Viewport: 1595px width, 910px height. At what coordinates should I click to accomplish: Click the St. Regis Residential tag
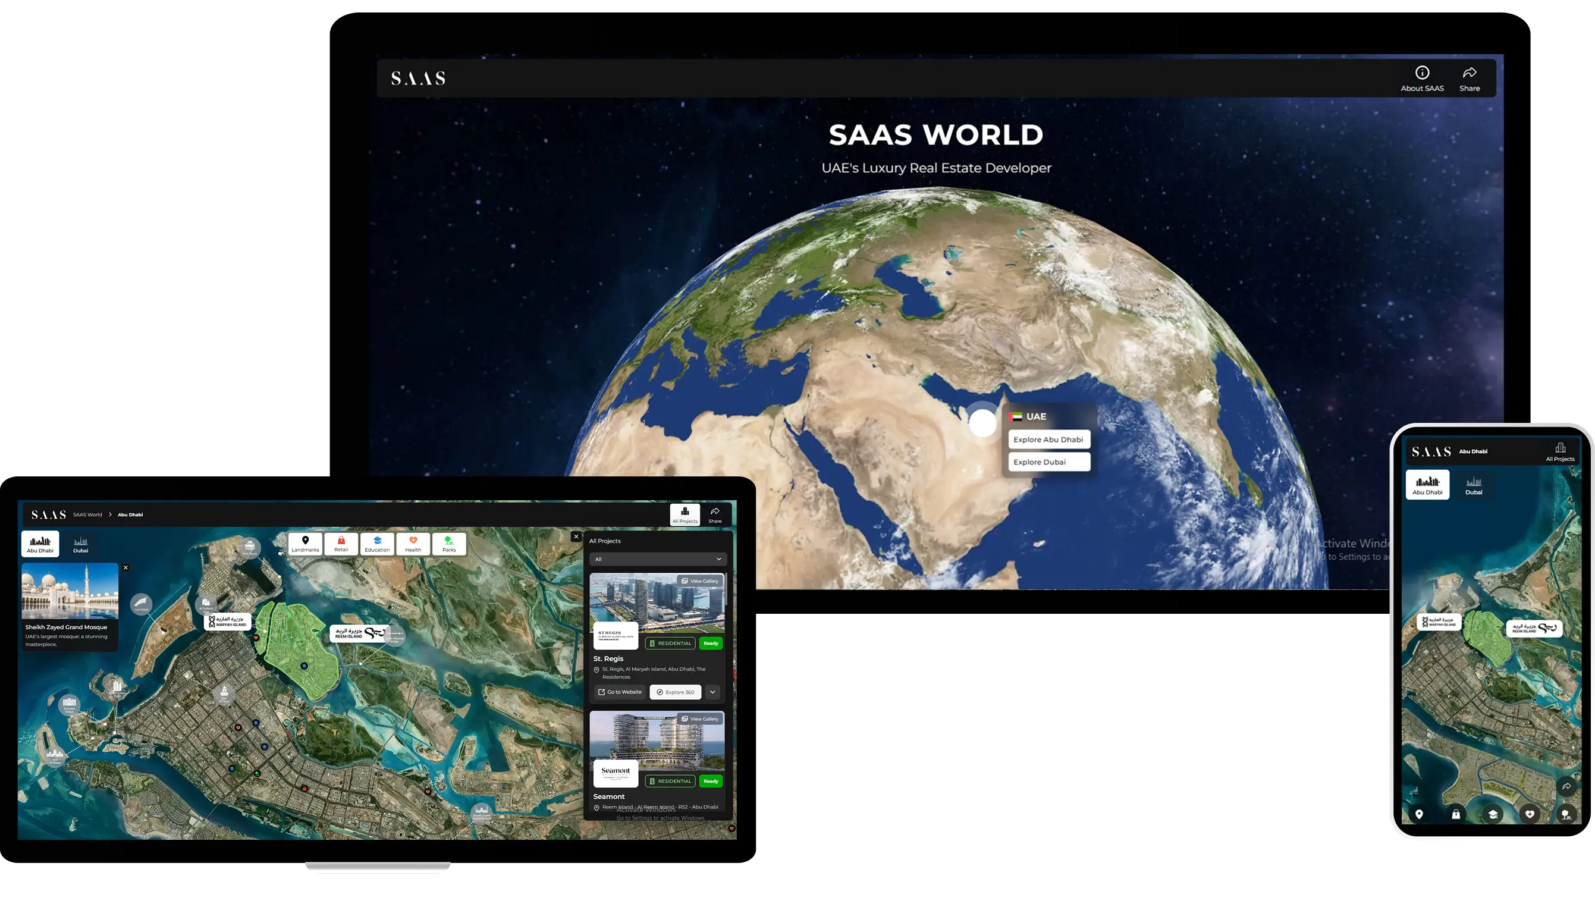670,643
